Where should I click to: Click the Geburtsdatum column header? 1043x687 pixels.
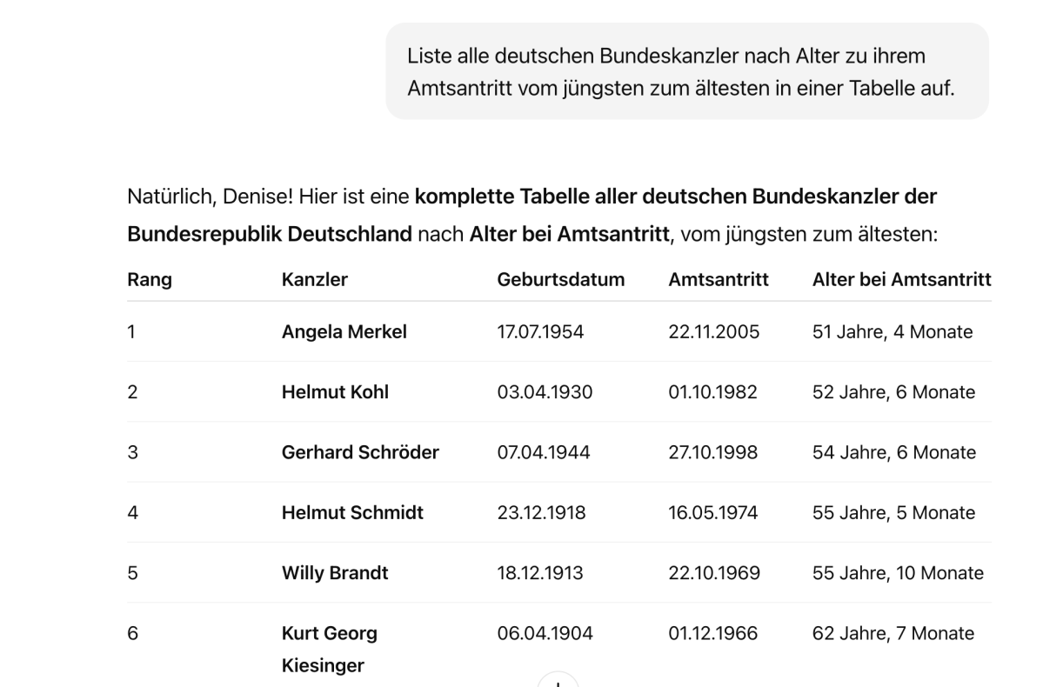click(x=561, y=279)
